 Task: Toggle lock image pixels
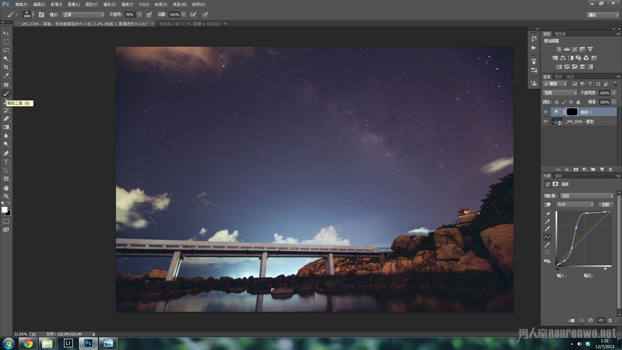(x=564, y=102)
